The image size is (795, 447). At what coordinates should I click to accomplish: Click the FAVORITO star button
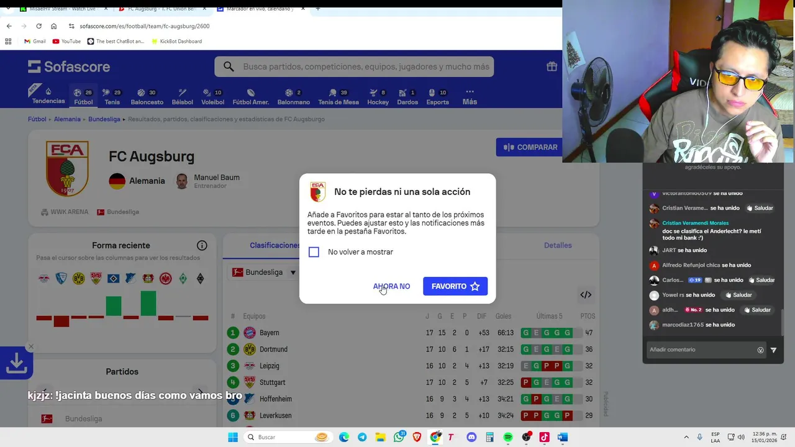point(455,286)
